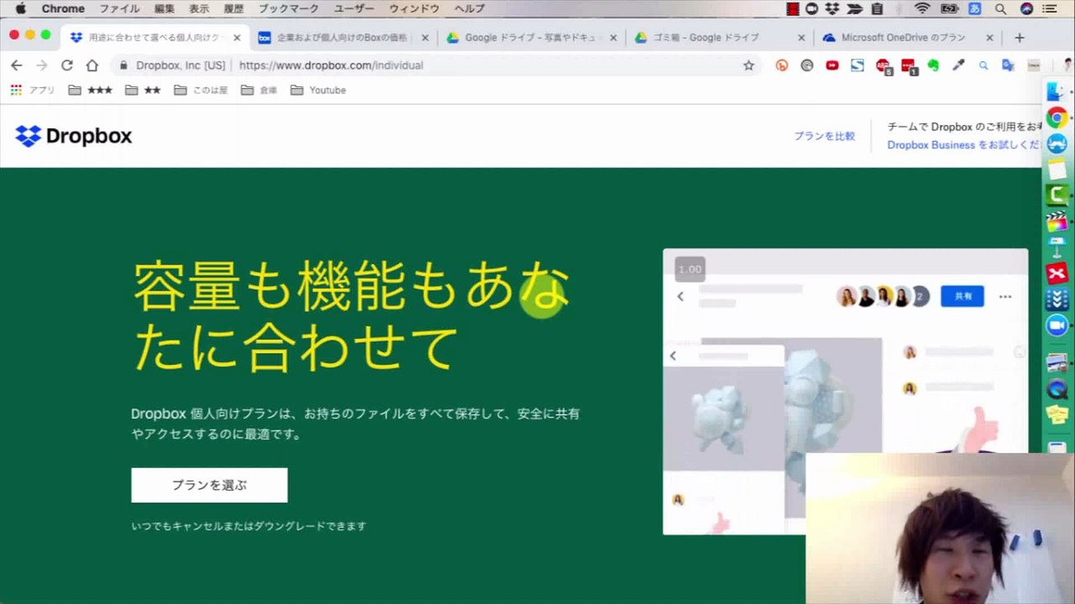Launch Final Cut Pro from the dock
The width and height of the screenshot is (1075, 604).
[x=1057, y=221]
